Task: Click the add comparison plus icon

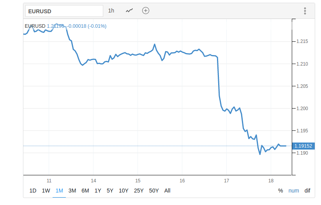Action: coord(146,11)
